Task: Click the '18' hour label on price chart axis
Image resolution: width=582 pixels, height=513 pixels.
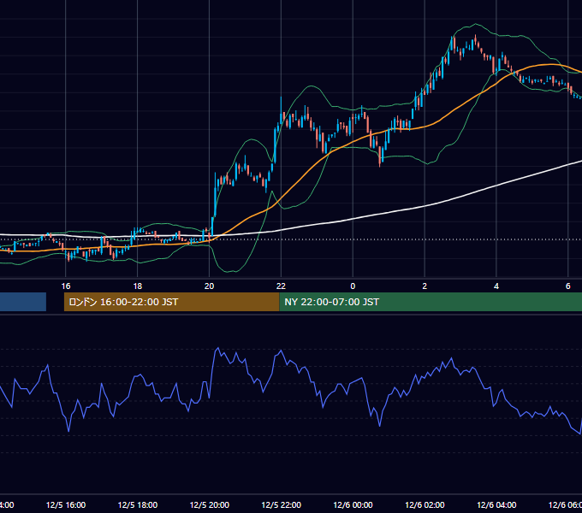Action: 137,286
